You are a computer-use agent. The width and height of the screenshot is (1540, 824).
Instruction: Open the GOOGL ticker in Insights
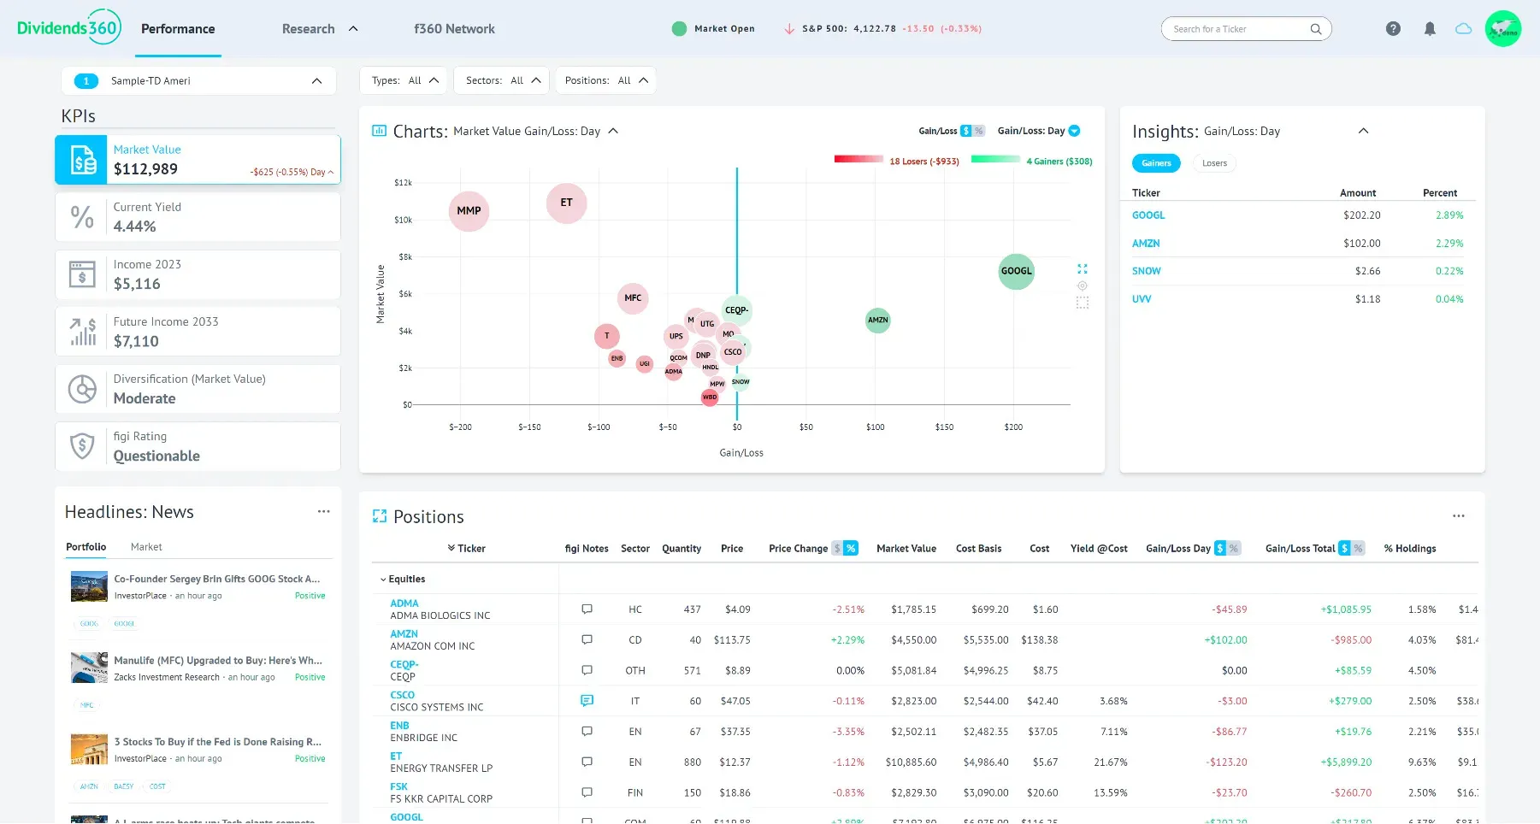[x=1148, y=215]
